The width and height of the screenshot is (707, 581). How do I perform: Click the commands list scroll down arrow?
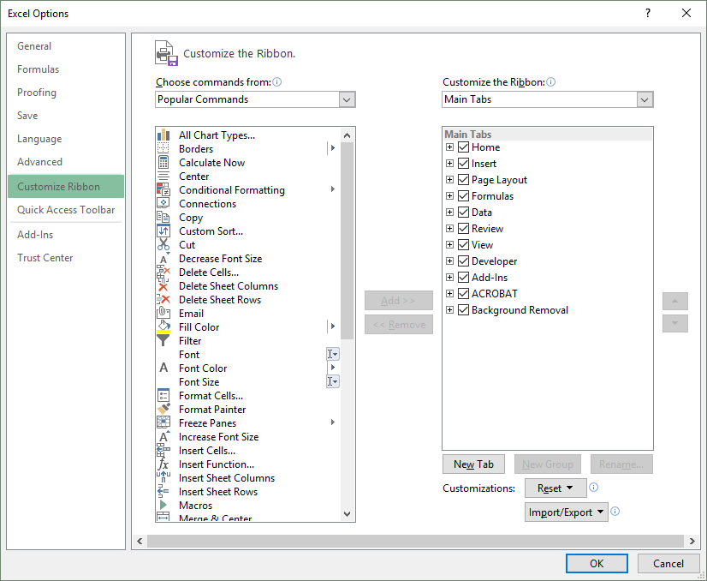(347, 514)
